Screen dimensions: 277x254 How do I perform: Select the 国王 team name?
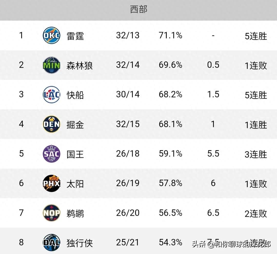coord(75,154)
